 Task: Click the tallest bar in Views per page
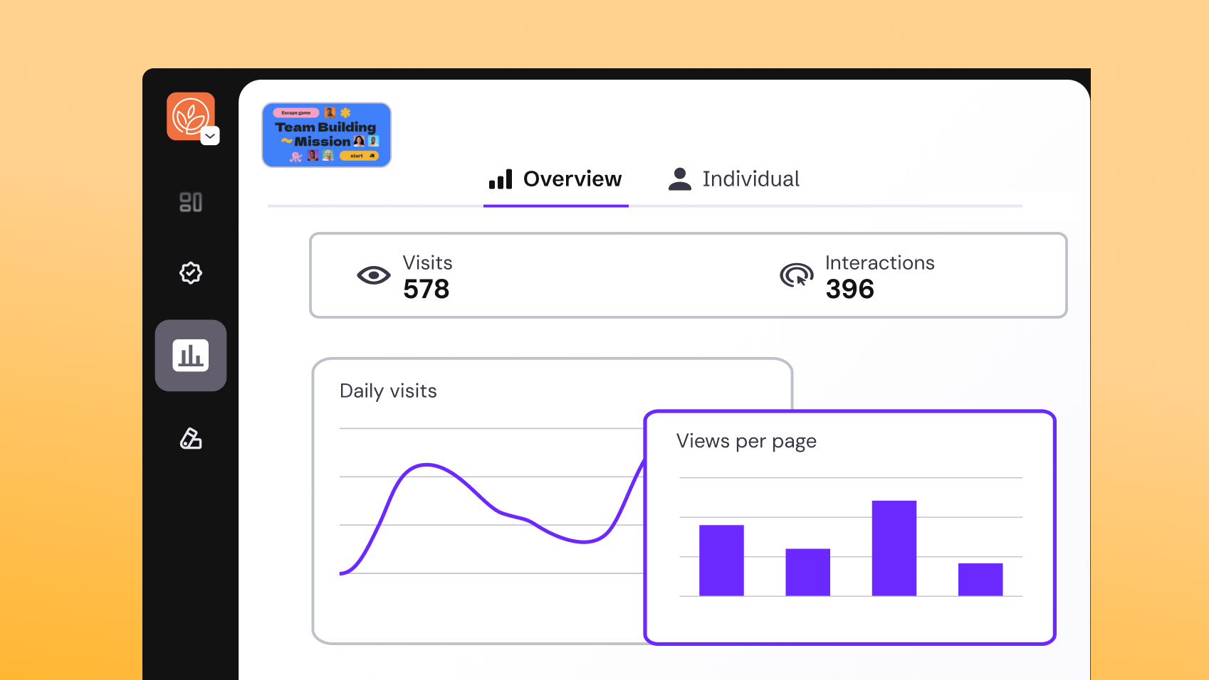(894, 548)
